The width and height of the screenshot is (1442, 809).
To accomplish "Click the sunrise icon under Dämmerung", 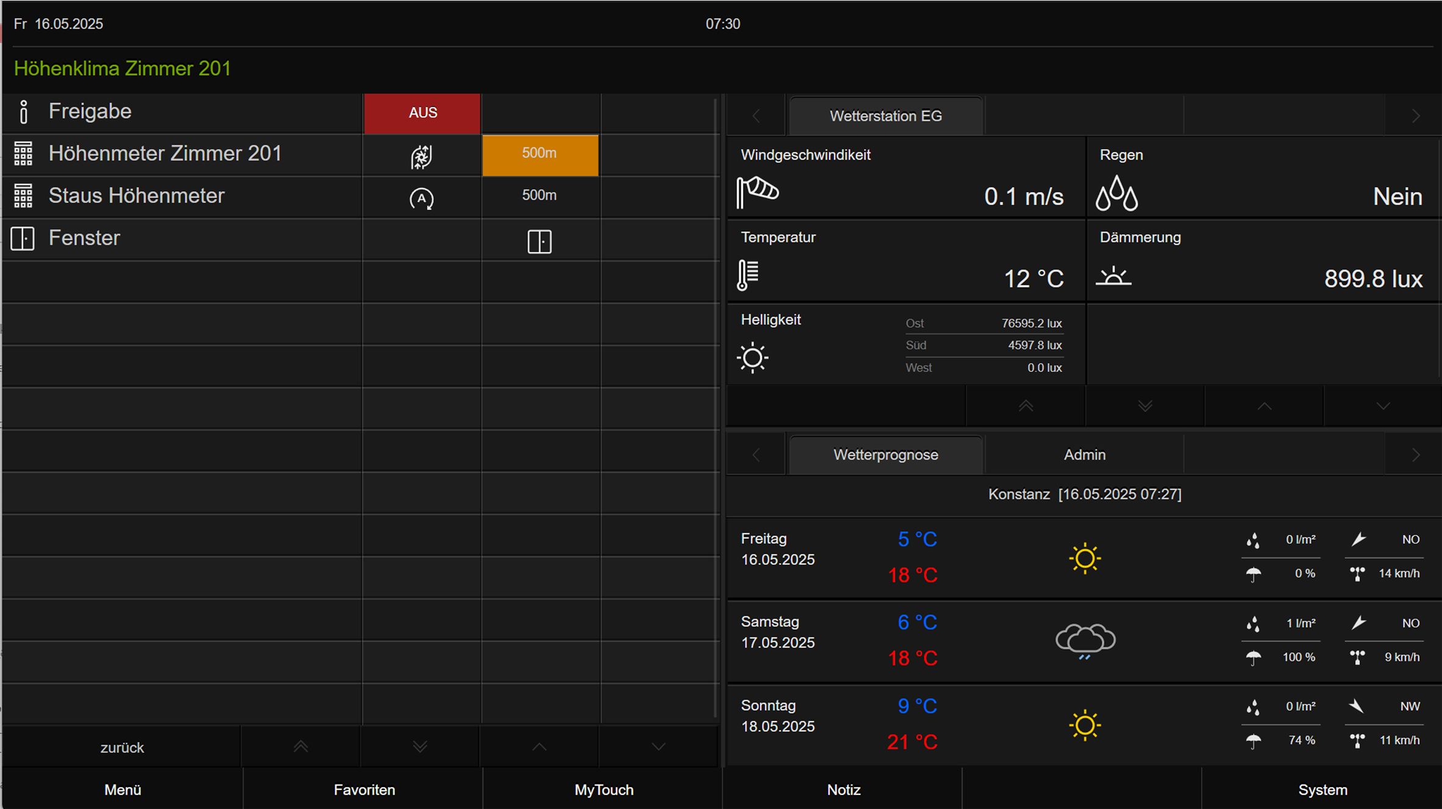I will [x=1113, y=277].
